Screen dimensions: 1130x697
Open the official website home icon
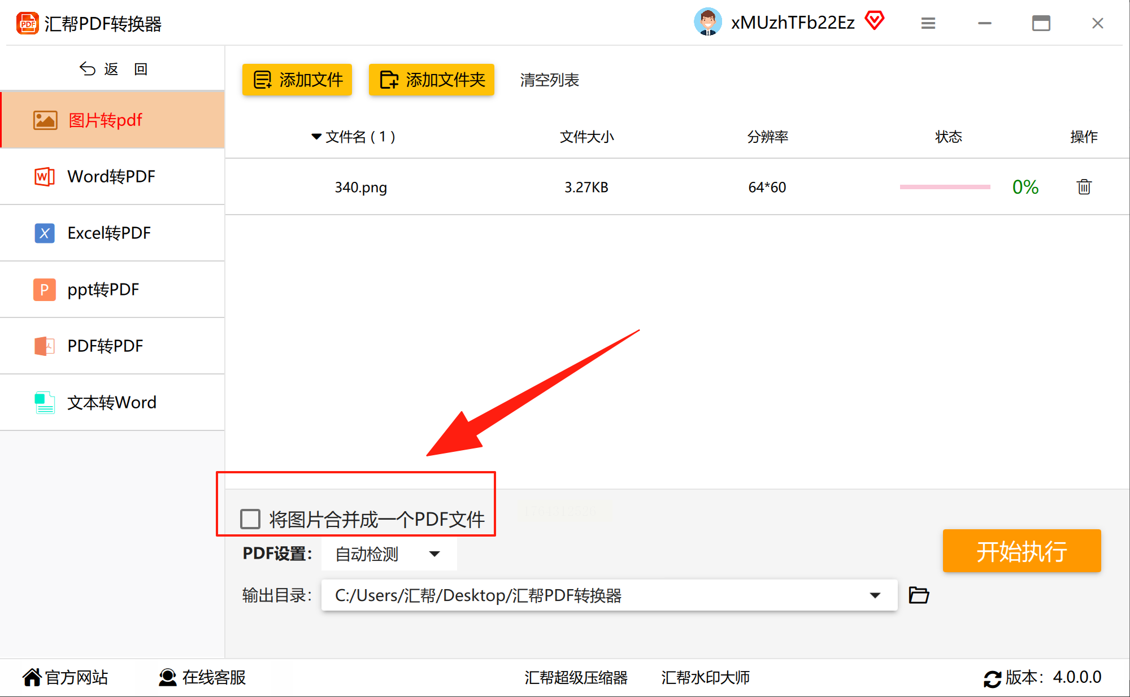pos(32,677)
